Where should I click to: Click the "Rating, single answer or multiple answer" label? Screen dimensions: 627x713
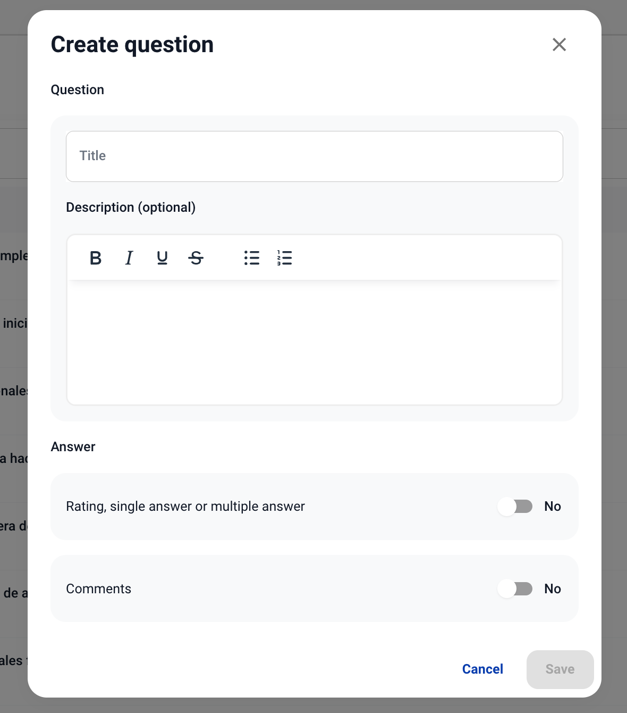[x=185, y=507]
